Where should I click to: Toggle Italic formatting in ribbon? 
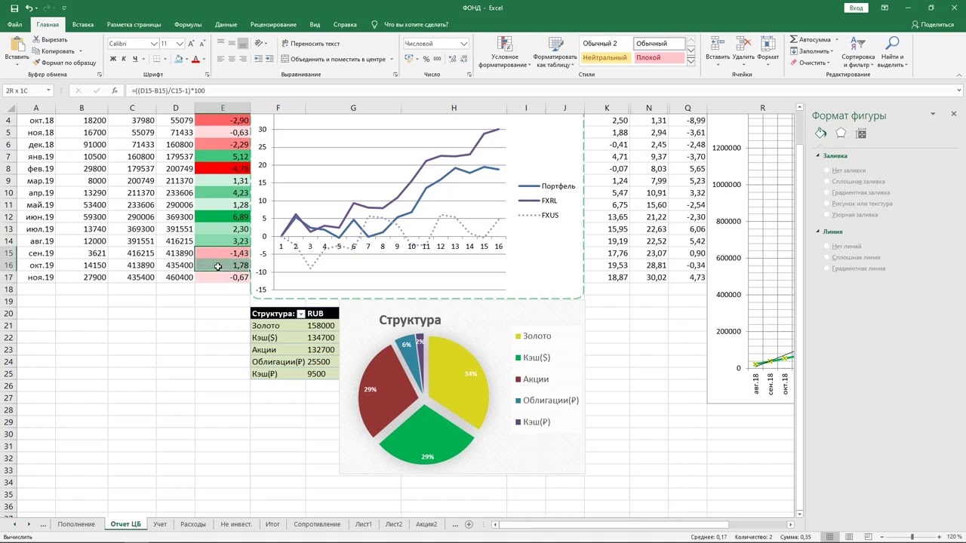[124, 59]
